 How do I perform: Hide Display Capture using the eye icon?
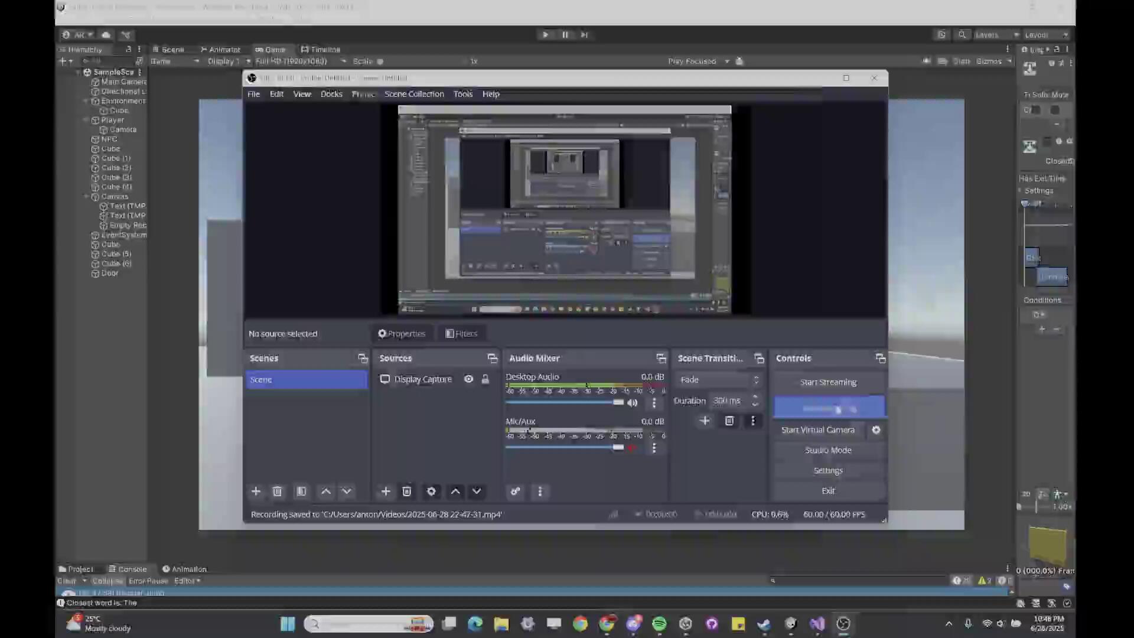pos(468,379)
